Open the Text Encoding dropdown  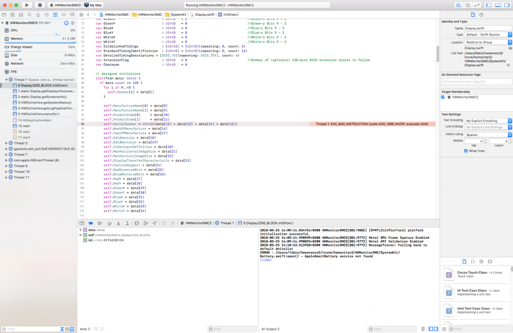[488, 121]
